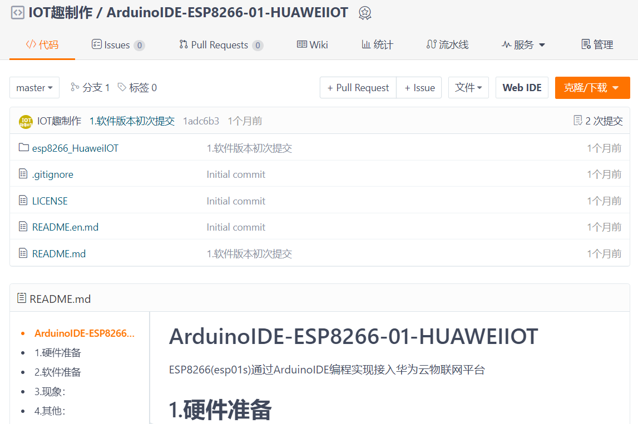Click the document icon in the README.md panel header
The height and width of the screenshot is (424, 638).
point(22,298)
